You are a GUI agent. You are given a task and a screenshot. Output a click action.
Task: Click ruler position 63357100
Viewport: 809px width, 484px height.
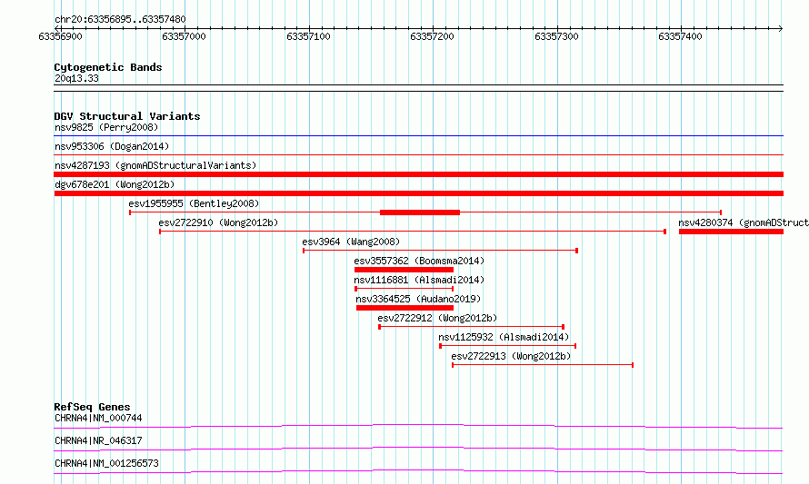coord(308,36)
